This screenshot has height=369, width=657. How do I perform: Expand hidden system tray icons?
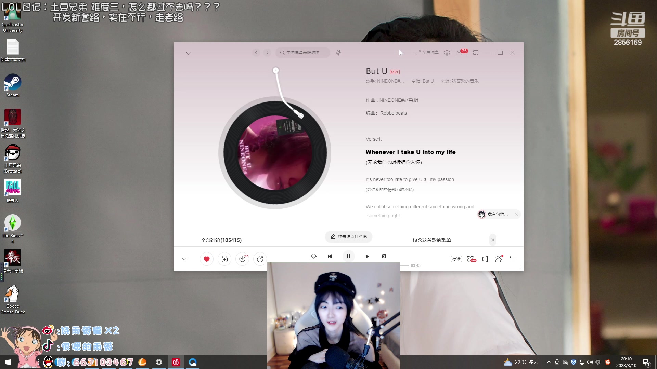[x=549, y=362]
